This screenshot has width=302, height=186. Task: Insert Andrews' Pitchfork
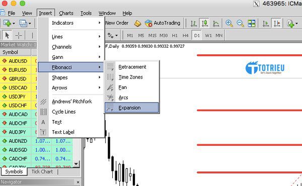click(71, 102)
